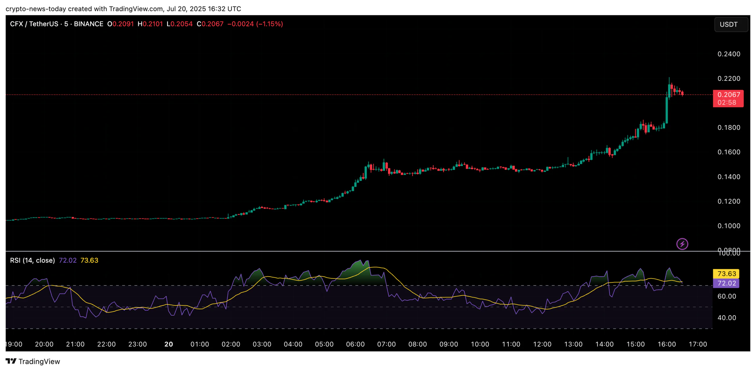The width and height of the screenshot is (756, 371).
Task: Click the 'crypto-news-today created with TradingView.com' caption
Action: tap(84, 9)
